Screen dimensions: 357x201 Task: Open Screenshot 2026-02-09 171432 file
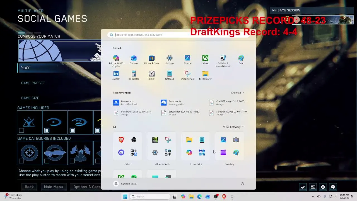coord(180,113)
